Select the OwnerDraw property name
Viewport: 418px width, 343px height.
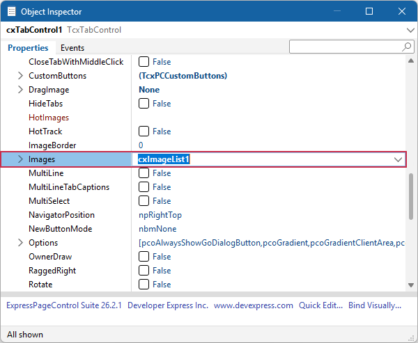[50, 257]
